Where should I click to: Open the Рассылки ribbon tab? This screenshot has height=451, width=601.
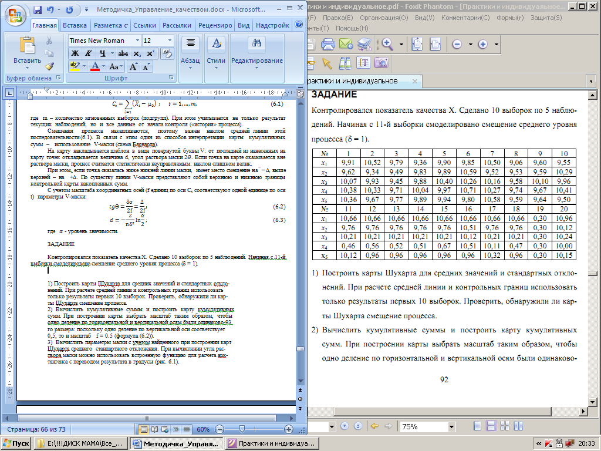[177, 25]
